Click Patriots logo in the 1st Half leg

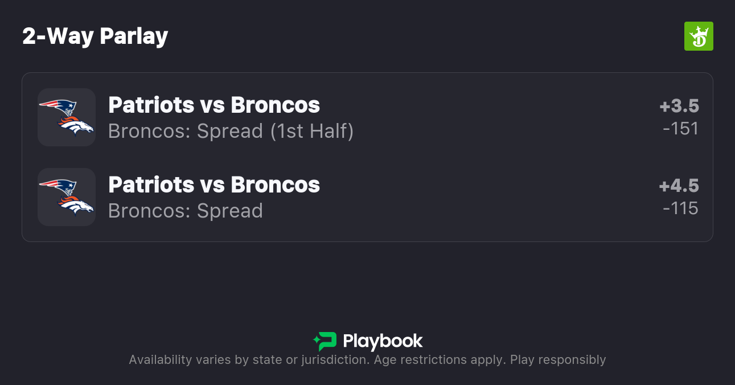tap(59, 107)
